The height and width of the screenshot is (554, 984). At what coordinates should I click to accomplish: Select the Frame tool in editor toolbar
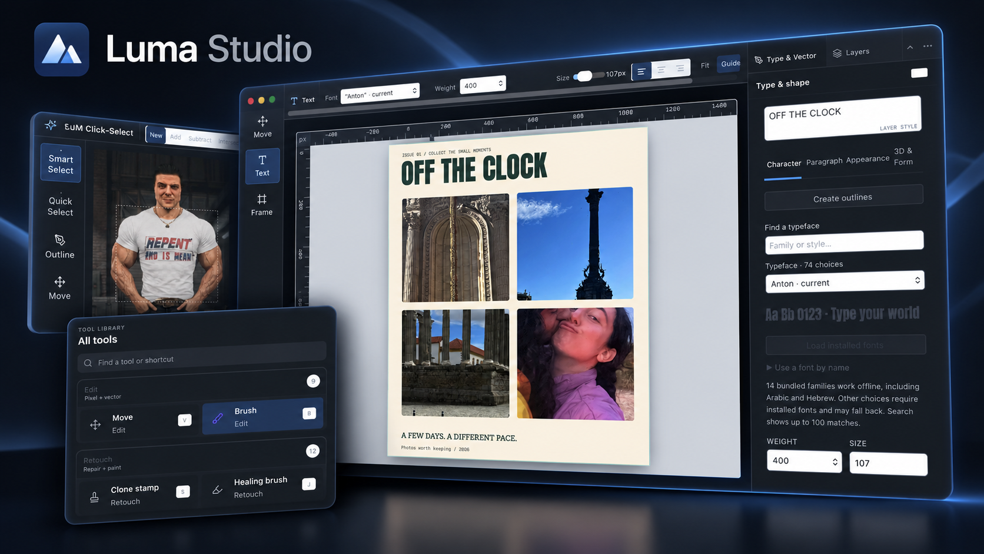pyautogui.click(x=262, y=205)
